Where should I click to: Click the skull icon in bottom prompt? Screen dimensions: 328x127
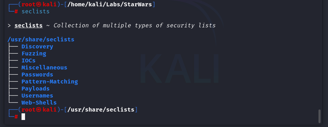pyautogui.click(x=39, y=109)
